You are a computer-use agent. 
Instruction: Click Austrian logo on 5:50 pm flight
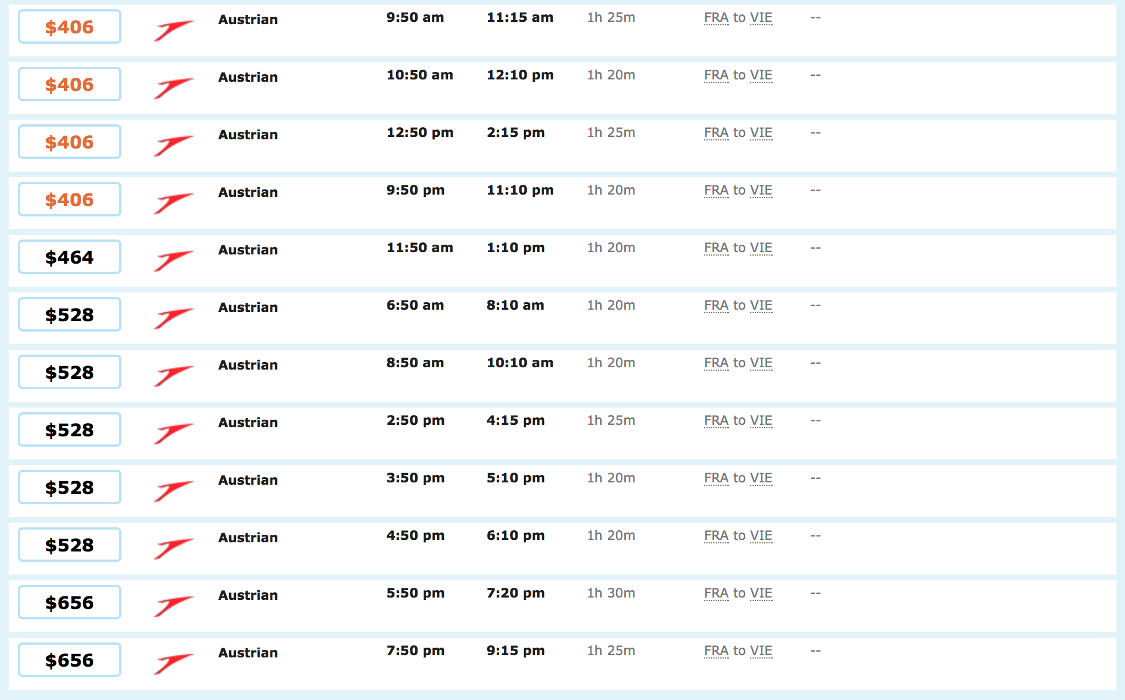[x=173, y=606]
